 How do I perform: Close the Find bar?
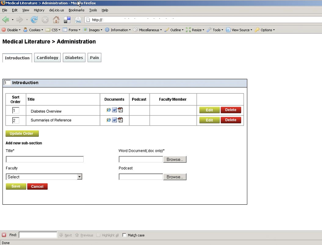[4, 235]
